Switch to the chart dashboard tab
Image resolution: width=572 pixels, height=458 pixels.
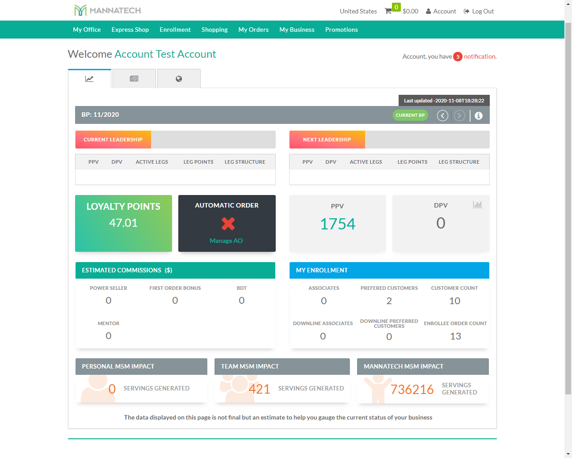click(x=89, y=79)
